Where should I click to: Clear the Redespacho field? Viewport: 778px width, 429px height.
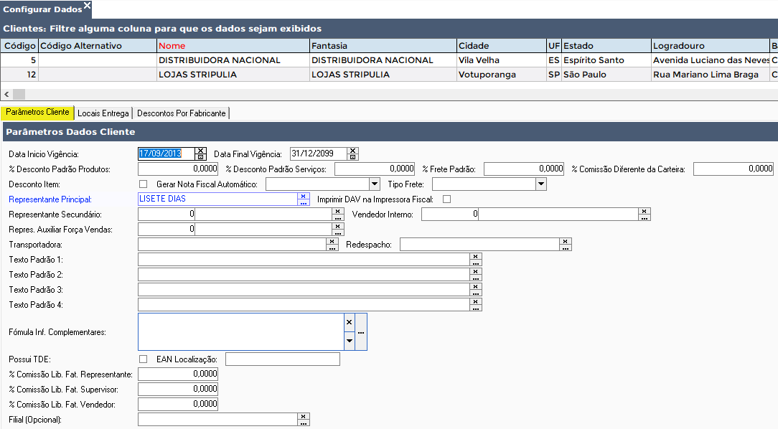pyautogui.click(x=565, y=241)
